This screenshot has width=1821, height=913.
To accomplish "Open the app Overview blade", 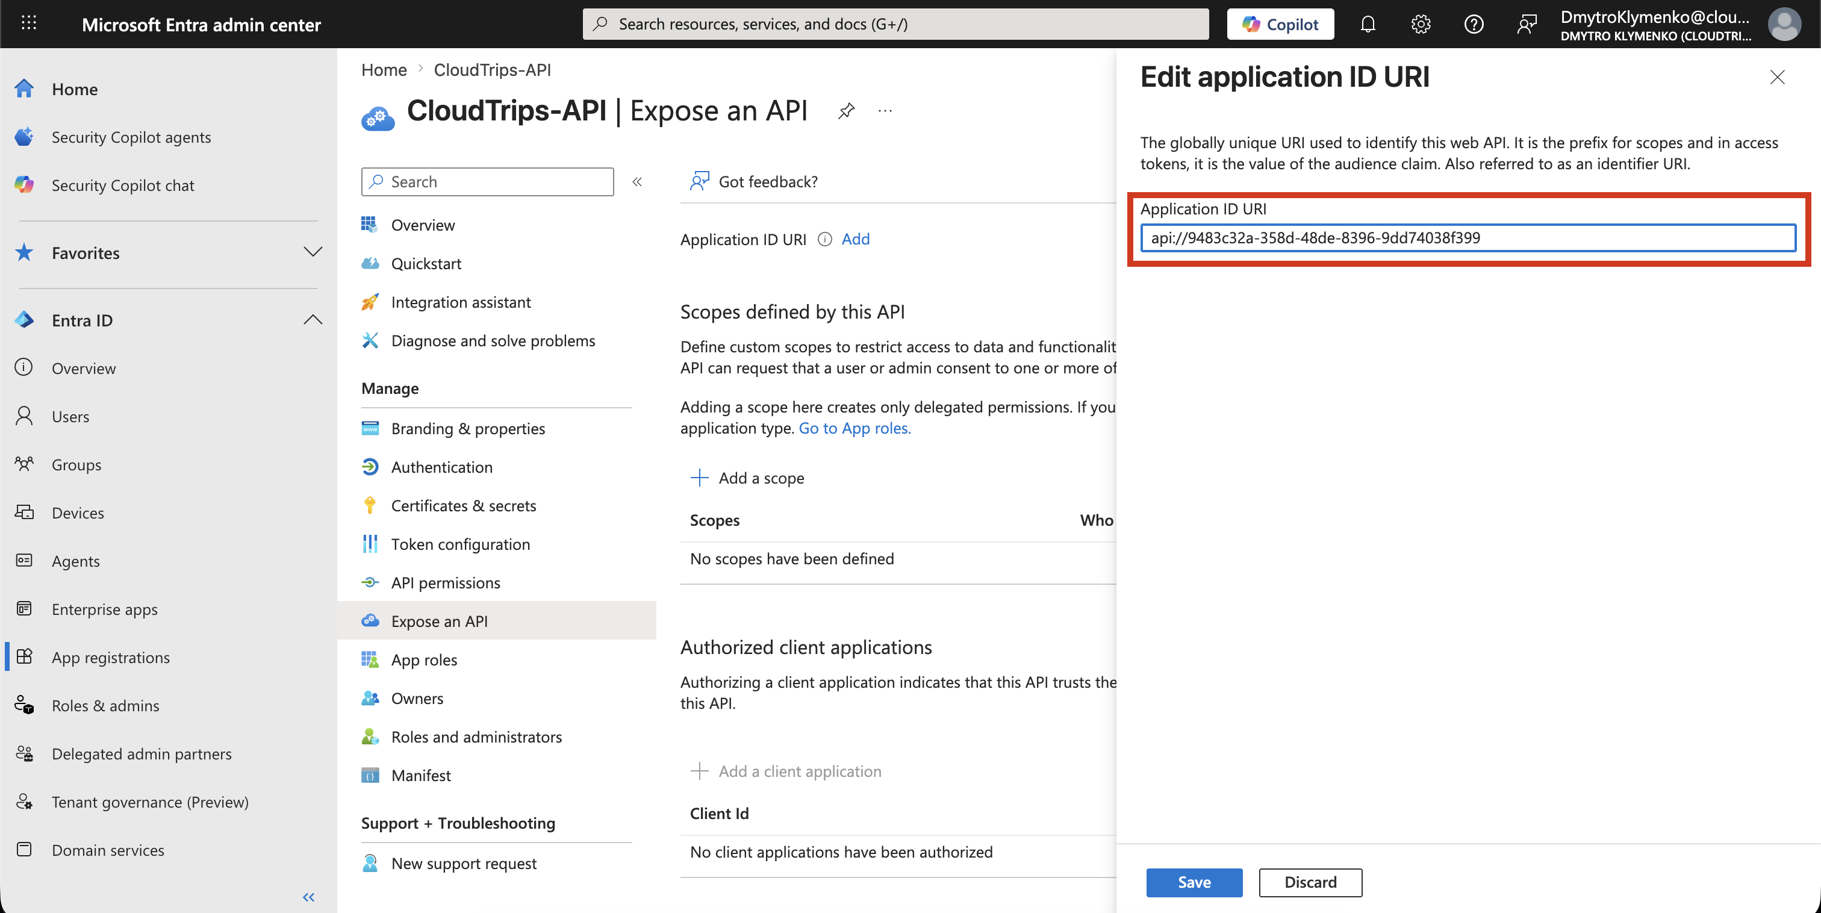I will 423,225.
